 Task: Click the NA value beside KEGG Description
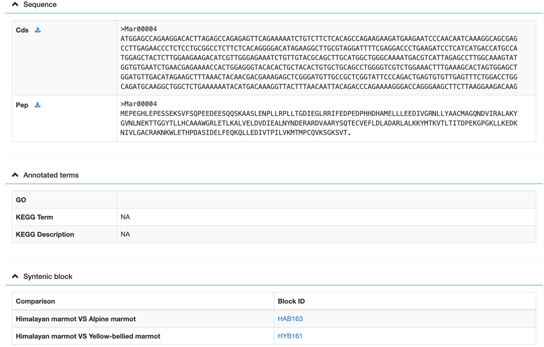click(x=125, y=235)
